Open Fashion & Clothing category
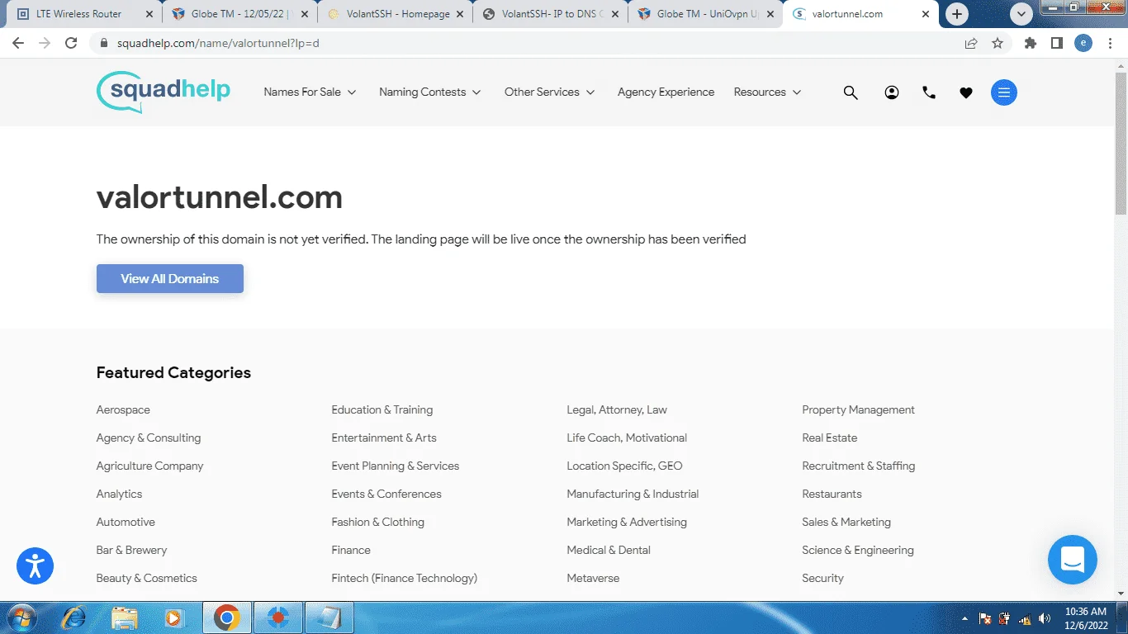The height and width of the screenshot is (634, 1128). [378, 523]
